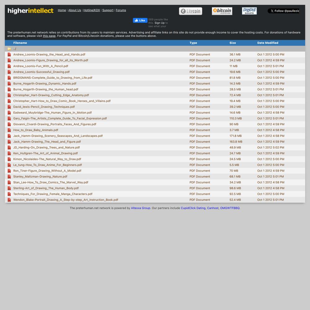Click PDF icon beside Le_tung-How_To_Draw_Anime_For_Beginners.pdf

click(x=9, y=165)
